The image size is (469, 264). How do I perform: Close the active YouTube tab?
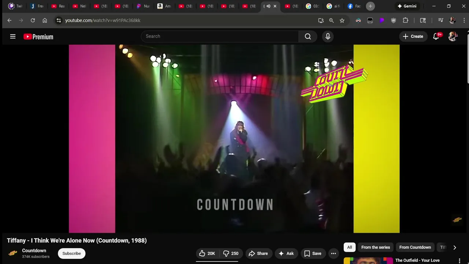click(275, 6)
